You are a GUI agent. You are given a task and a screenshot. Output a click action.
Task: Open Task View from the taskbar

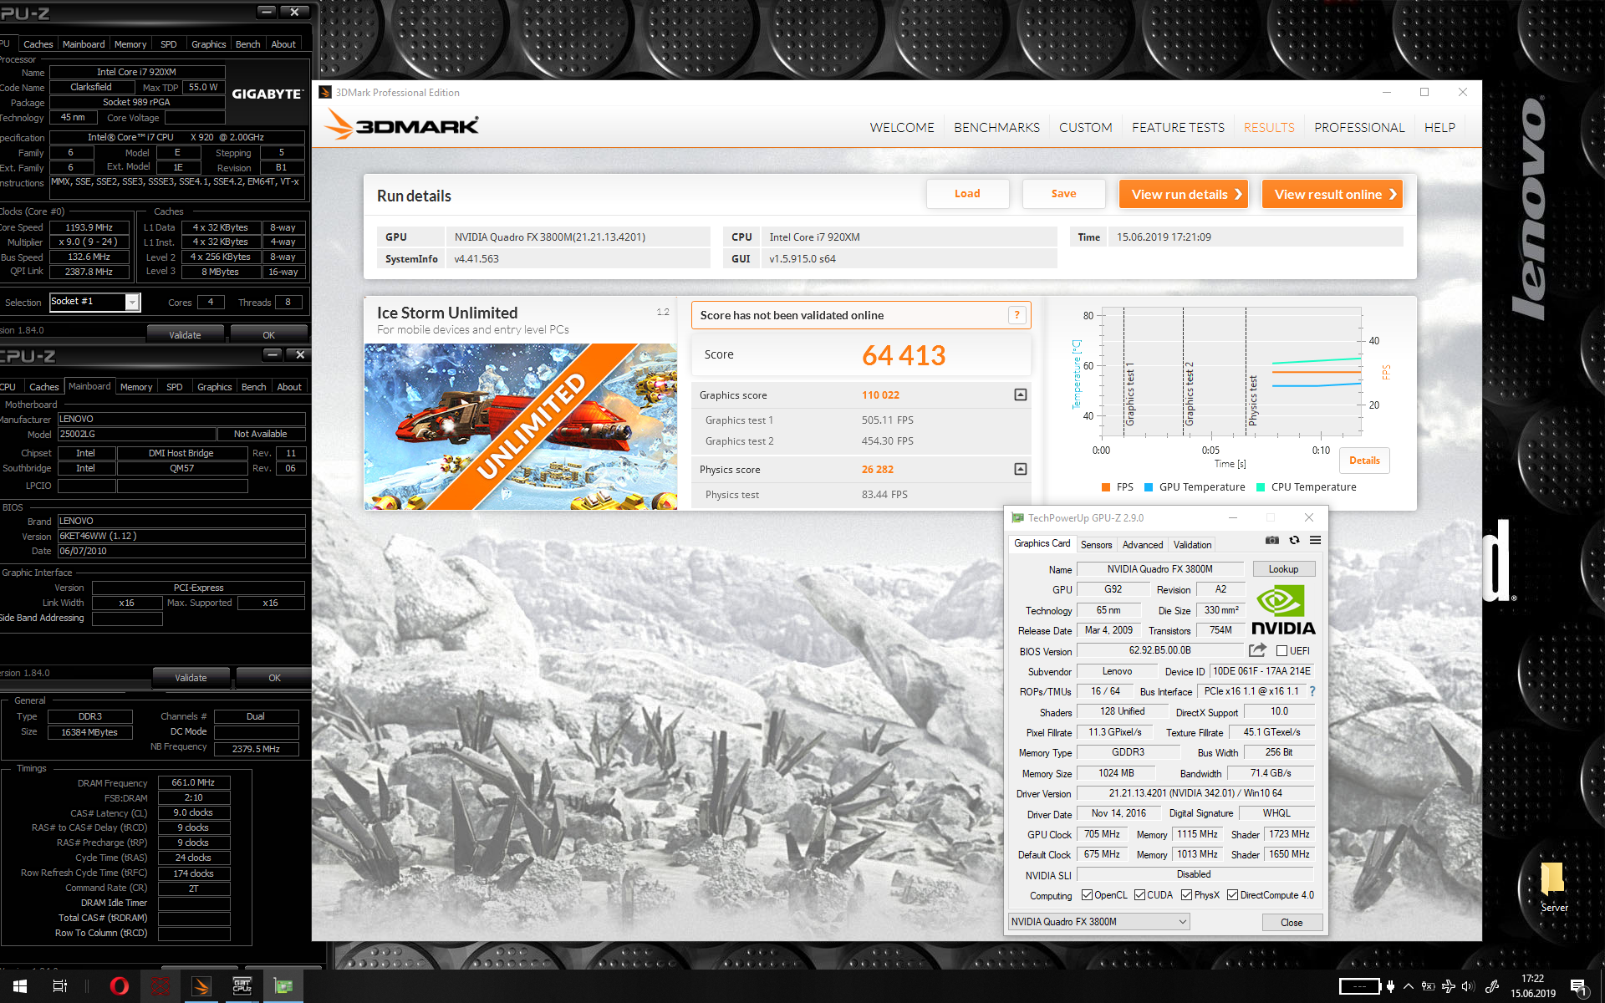(x=60, y=986)
